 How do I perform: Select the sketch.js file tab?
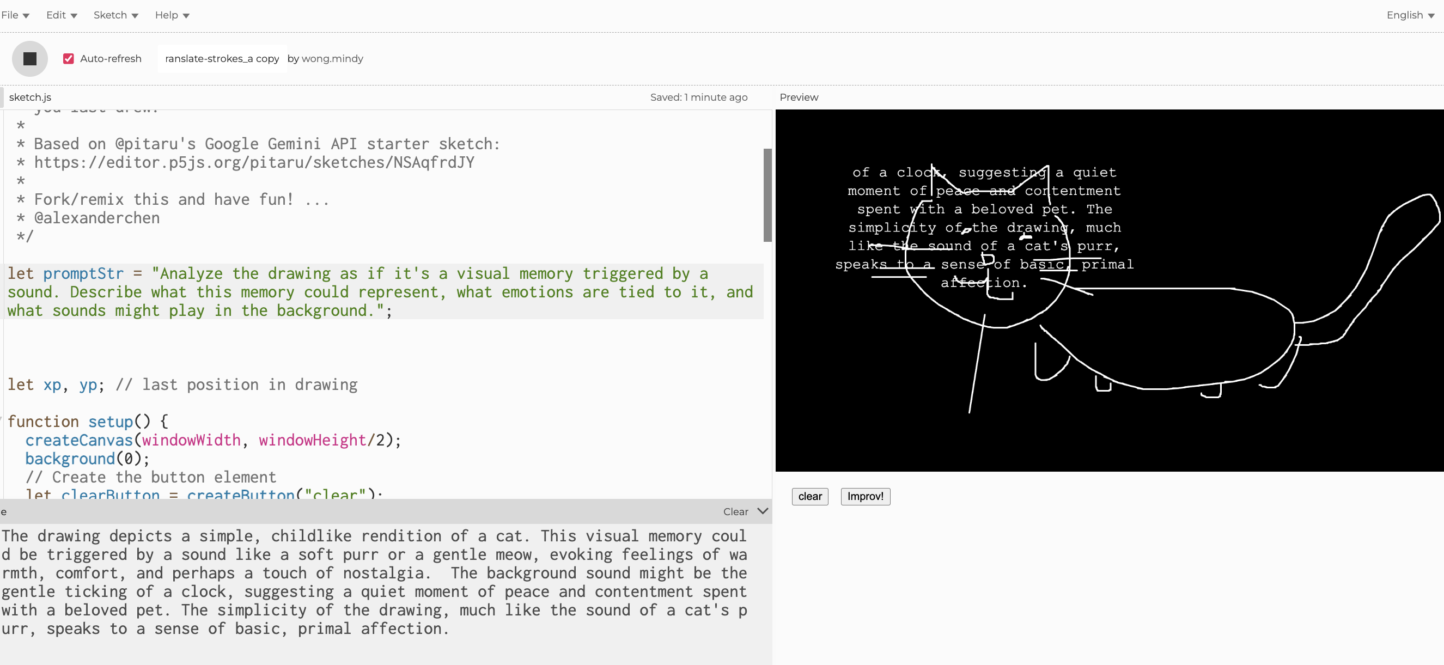31,97
